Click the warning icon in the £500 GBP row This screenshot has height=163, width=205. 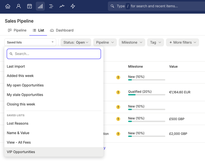tap(118, 119)
